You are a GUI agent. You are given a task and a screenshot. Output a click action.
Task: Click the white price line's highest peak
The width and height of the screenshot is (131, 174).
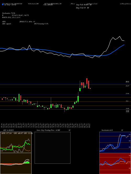[x=120, y=36]
